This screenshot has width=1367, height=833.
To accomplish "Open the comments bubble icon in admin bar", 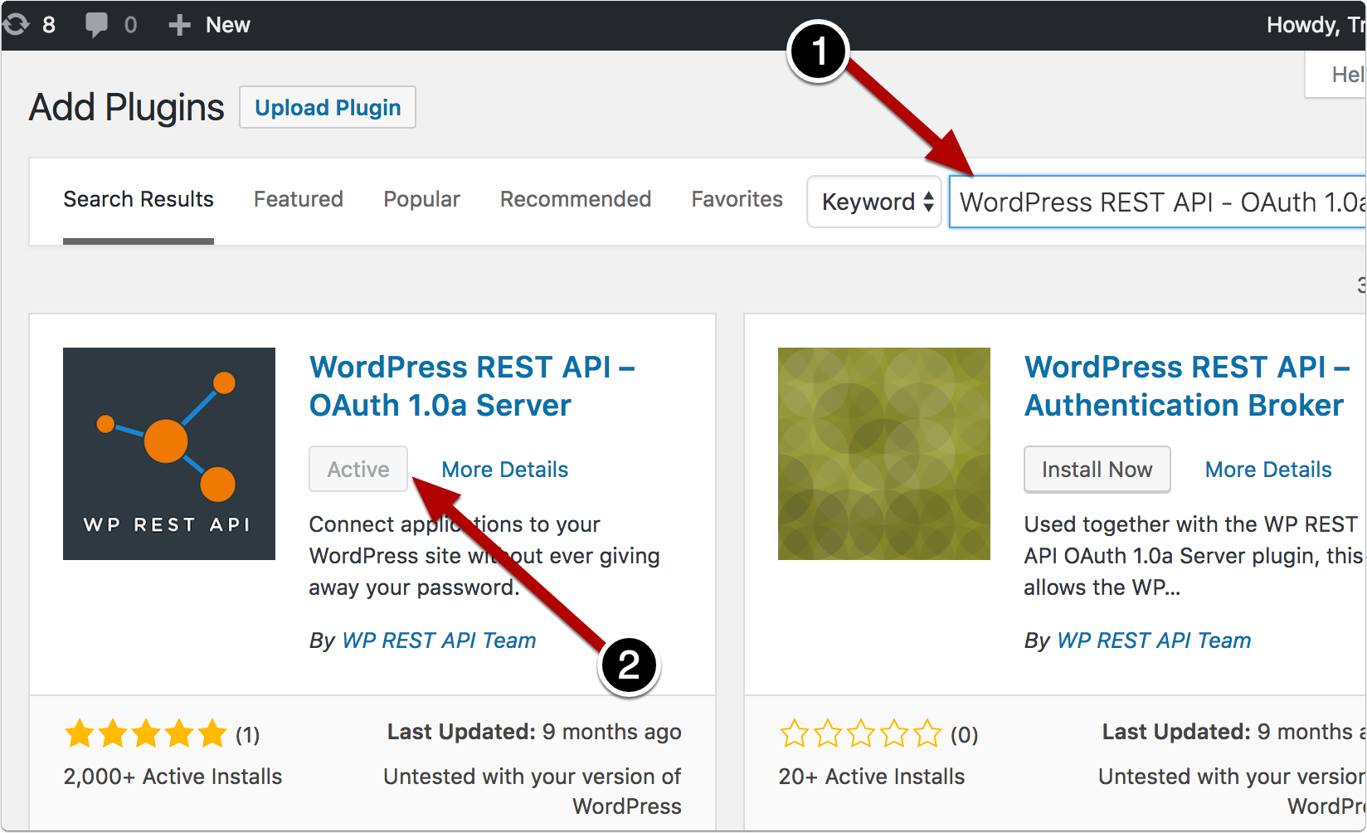I will 96,24.
